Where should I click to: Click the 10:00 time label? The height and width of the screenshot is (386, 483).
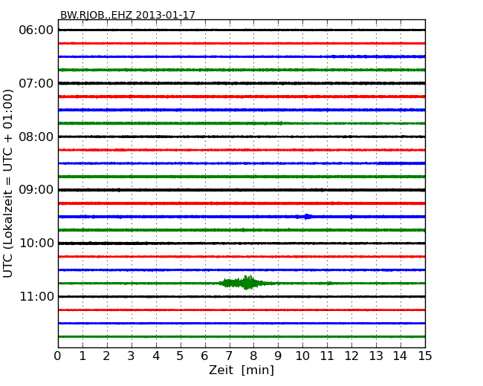coord(36,243)
